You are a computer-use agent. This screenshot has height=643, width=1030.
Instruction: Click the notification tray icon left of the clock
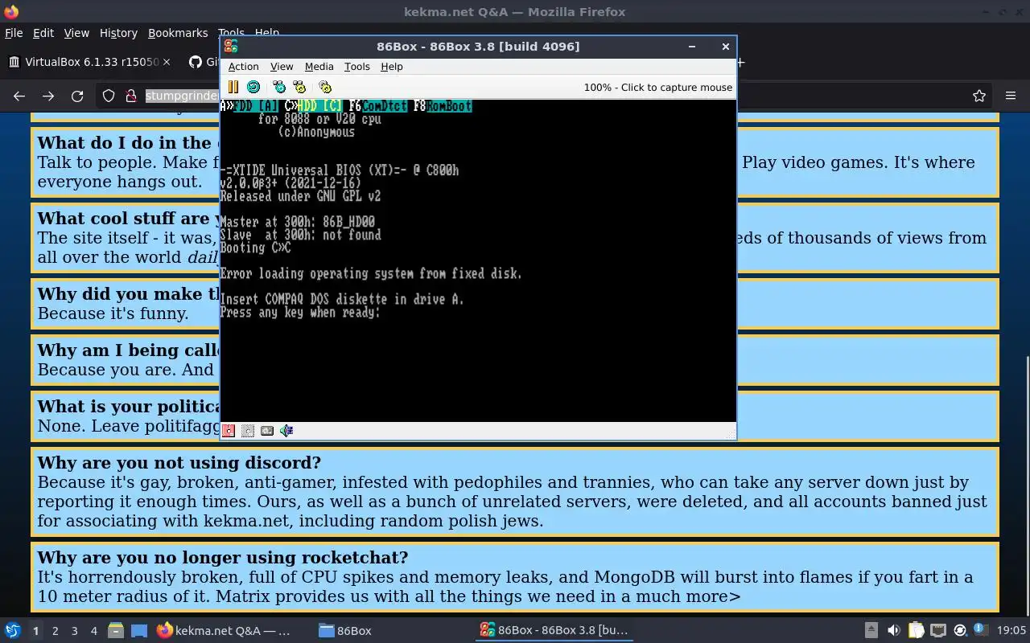point(980,631)
